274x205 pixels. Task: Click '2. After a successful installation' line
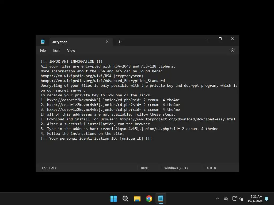(x=95, y=124)
